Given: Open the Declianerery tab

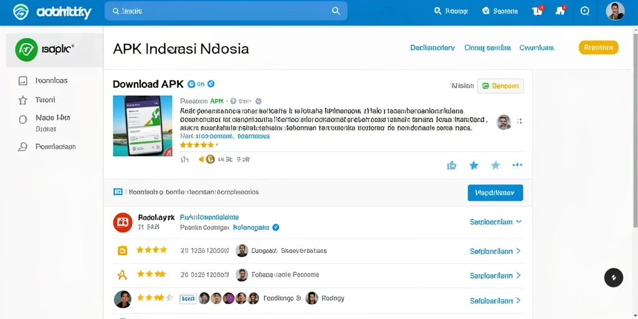Looking at the screenshot, I should (432, 47).
